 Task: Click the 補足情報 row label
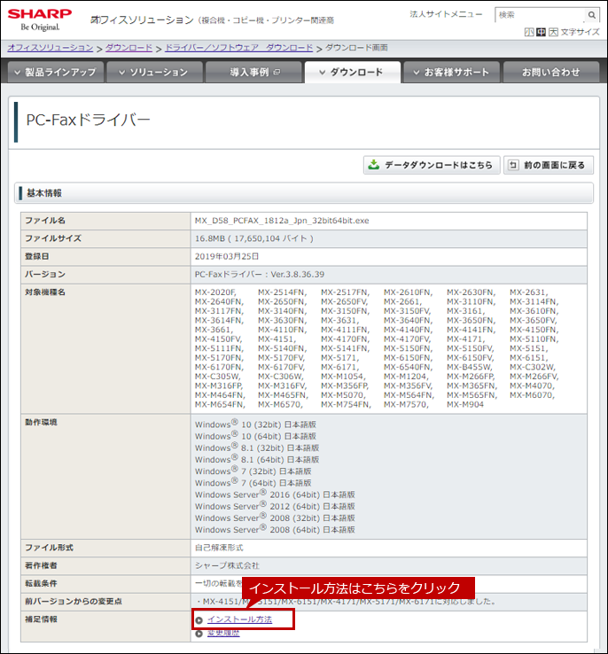tap(41, 619)
